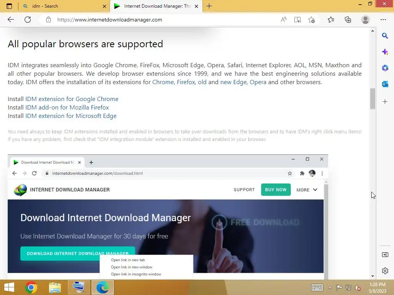The image size is (394, 295).
Task: Open Edge Settings and more menu
Action: 383,20
